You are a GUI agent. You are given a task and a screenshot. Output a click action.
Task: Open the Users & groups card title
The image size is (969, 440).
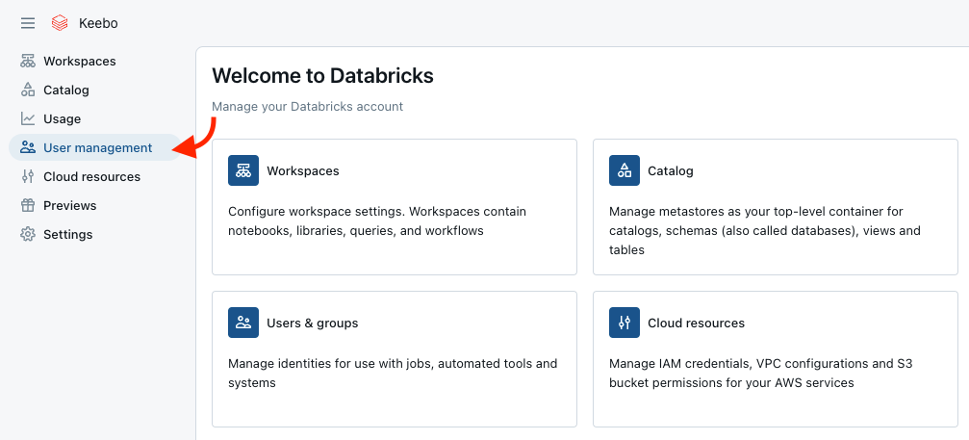point(313,323)
